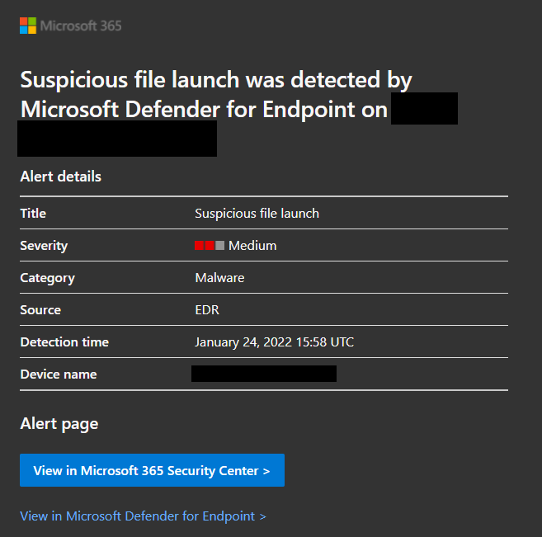This screenshot has height=537, width=542.
Task: Click the 'Alert details' heading
Action: coord(60,177)
